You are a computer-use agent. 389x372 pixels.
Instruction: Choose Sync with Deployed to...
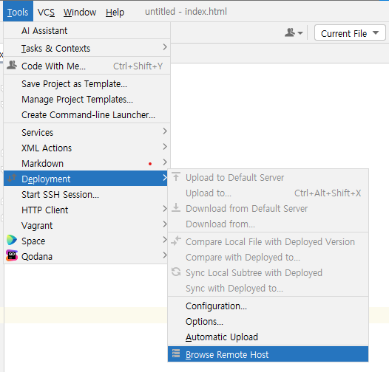[268, 289]
